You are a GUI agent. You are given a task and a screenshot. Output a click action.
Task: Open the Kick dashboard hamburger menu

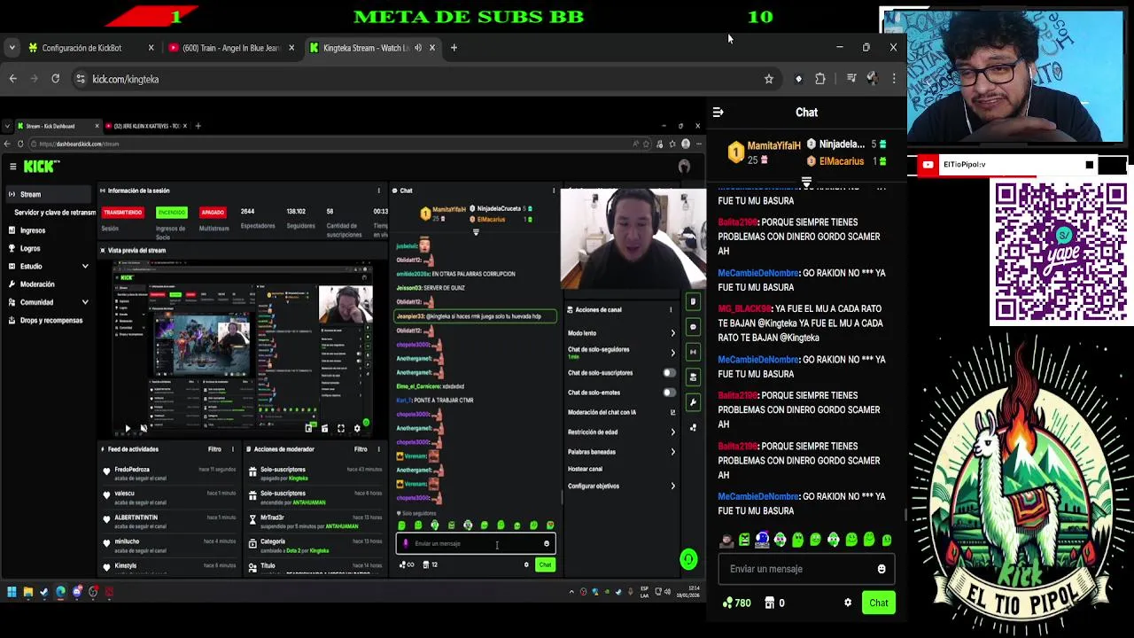(12, 167)
